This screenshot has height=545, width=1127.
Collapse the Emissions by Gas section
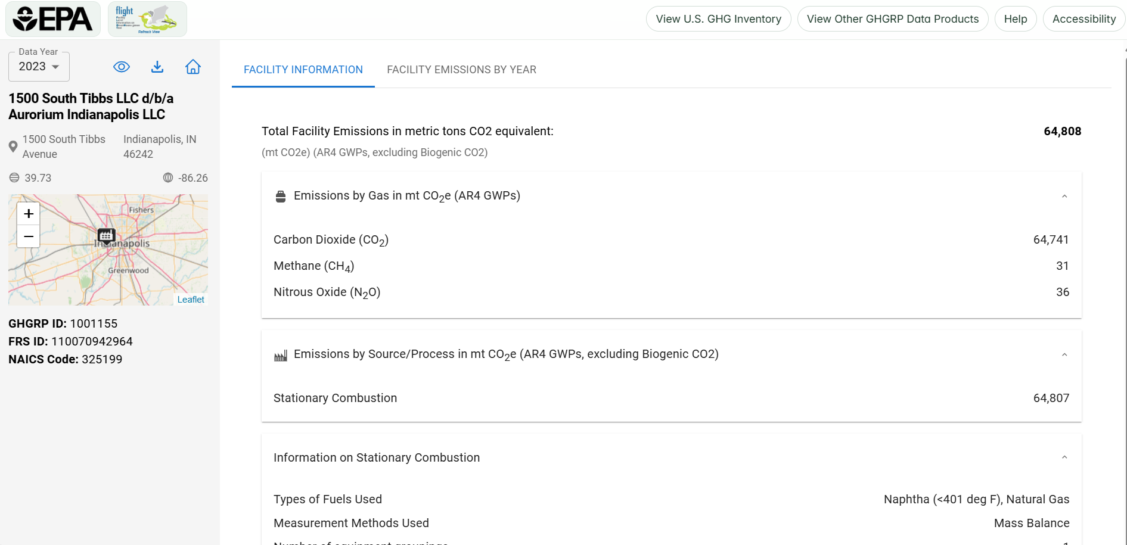click(1064, 196)
